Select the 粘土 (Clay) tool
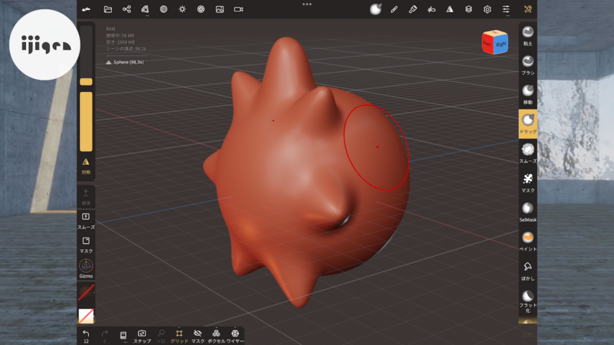The image size is (614, 345). [528, 35]
